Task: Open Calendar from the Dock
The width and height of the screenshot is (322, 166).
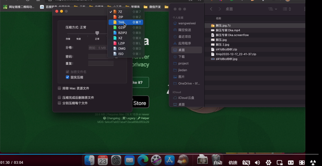Action: tap(103, 160)
